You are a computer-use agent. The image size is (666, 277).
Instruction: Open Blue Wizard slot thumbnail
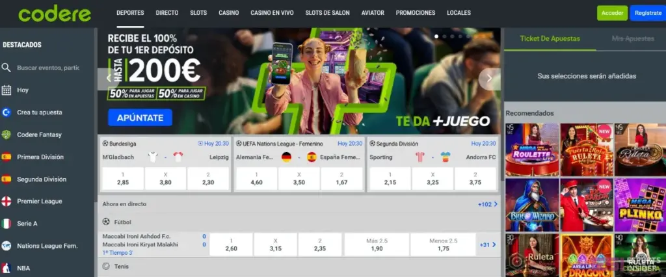tap(532, 205)
